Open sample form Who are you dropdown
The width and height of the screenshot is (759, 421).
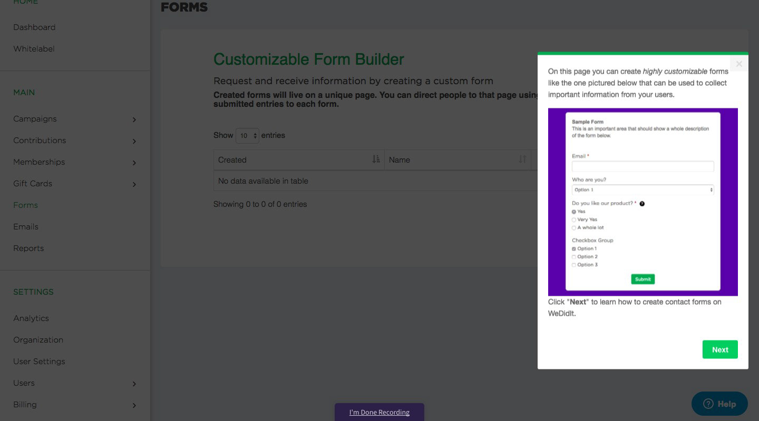coord(643,190)
